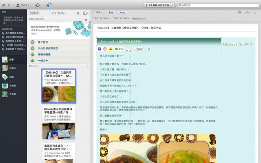The height and width of the screenshot is (163, 261).
Task: Open 百寶箱 (Trunk) in the sidebar
Action: pos(13,94)
